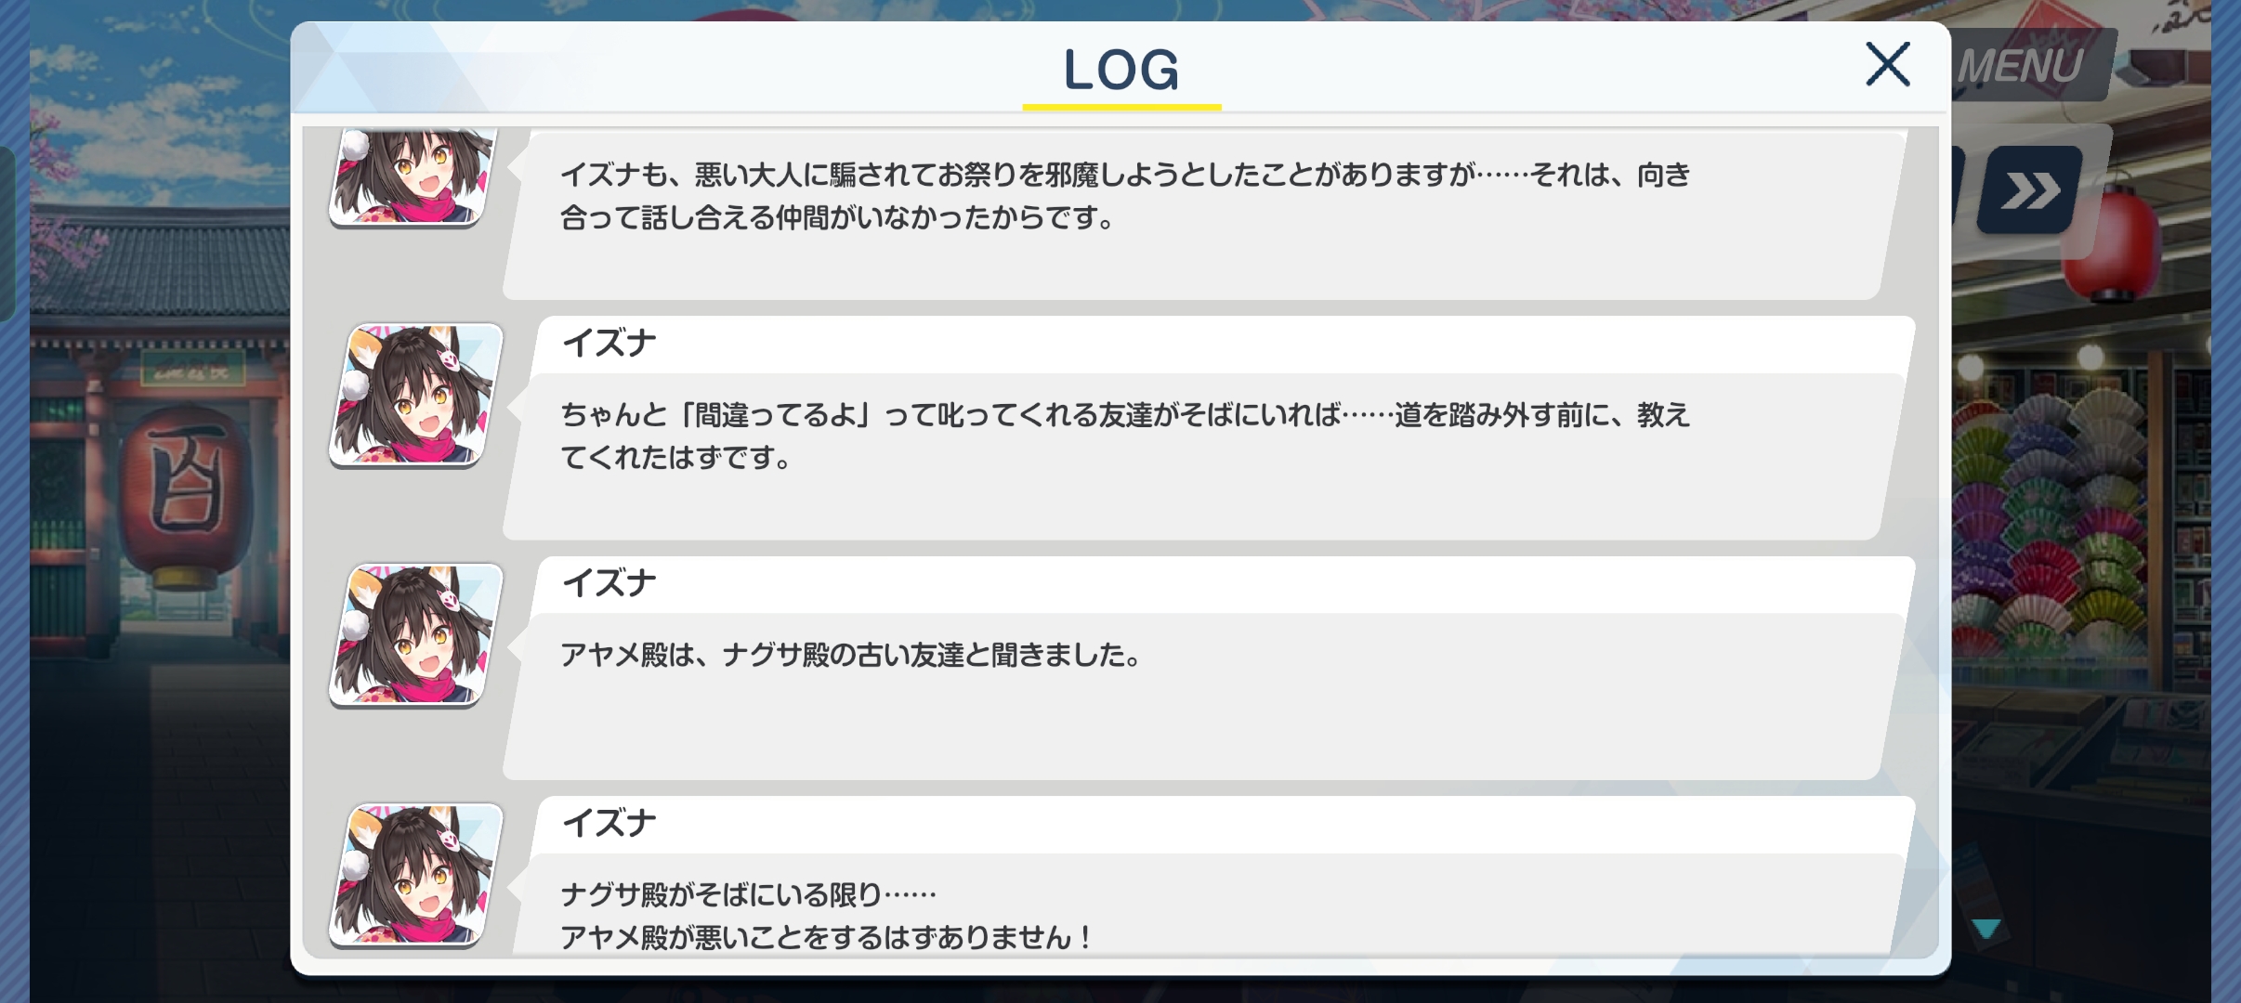Select the cropped Izuna portrait in the first entry
The width and height of the screenshot is (2241, 1003).
click(414, 176)
